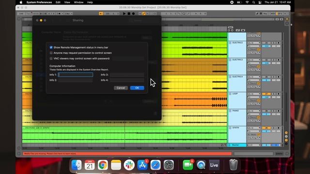Fold the PIANO track
The image size is (310, 174).
click(230, 111)
